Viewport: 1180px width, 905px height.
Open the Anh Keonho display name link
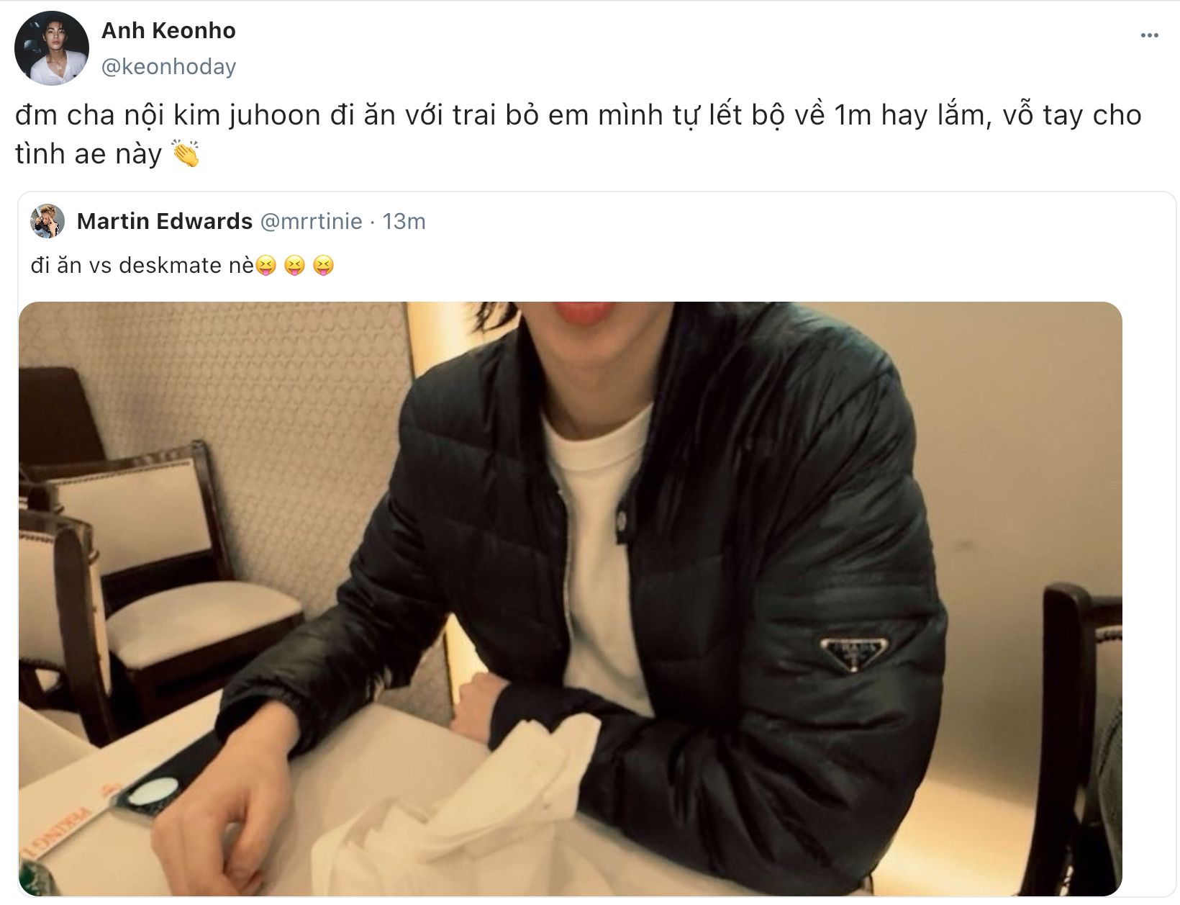point(168,31)
